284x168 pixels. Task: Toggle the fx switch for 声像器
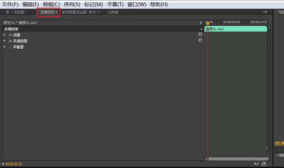pos(10,47)
